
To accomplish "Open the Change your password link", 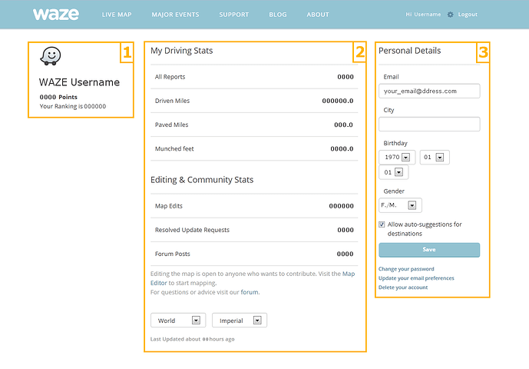I will [x=406, y=269].
